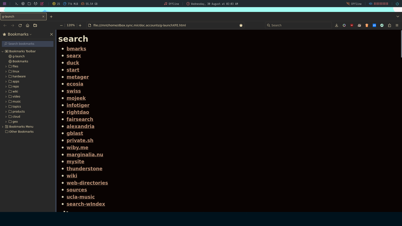Open the thunderstone link
The height and width of the screenshot is (226, 402).
click(84, 169)
